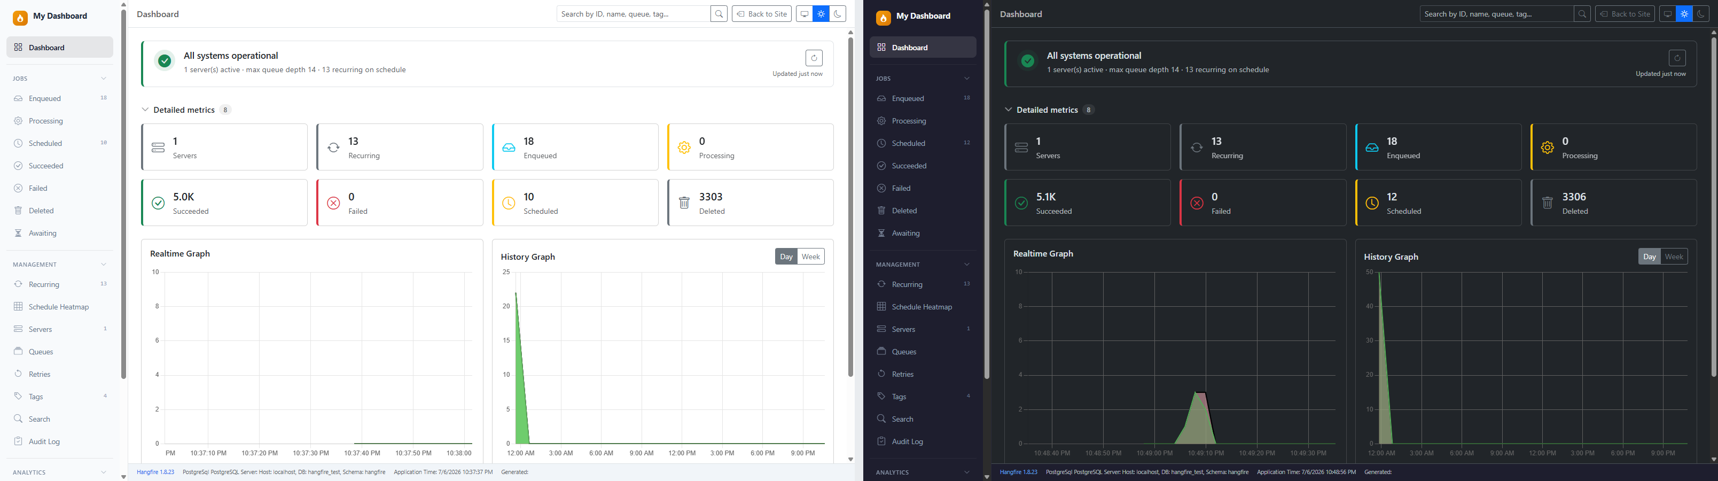Click the Schedule Heatmap grid icon in light sidebar

pyautogui.click(x=18, y=307)
